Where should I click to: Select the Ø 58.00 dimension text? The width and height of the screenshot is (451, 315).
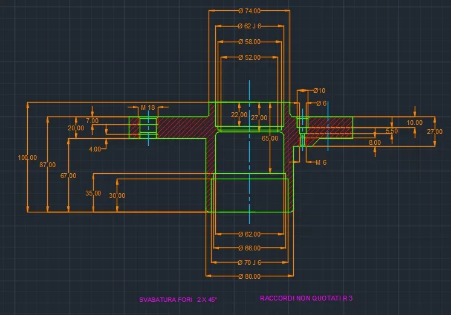pyautogui.click(x=249, y=42)
